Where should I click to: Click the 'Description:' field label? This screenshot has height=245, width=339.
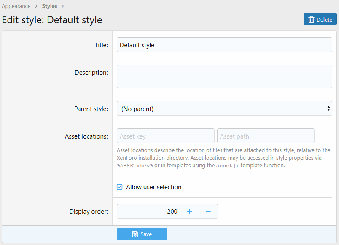pos(91,73)
